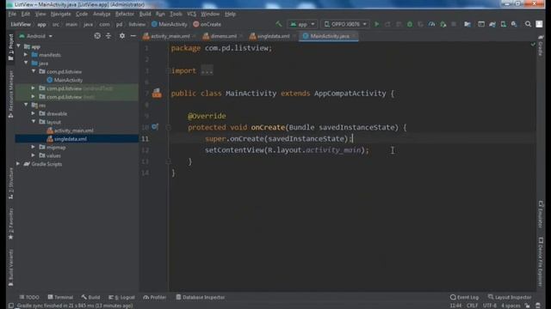Viewport: 551px width, 309px height.
Task: Click the CRLF line separator indicator
Action: (472, 306)
